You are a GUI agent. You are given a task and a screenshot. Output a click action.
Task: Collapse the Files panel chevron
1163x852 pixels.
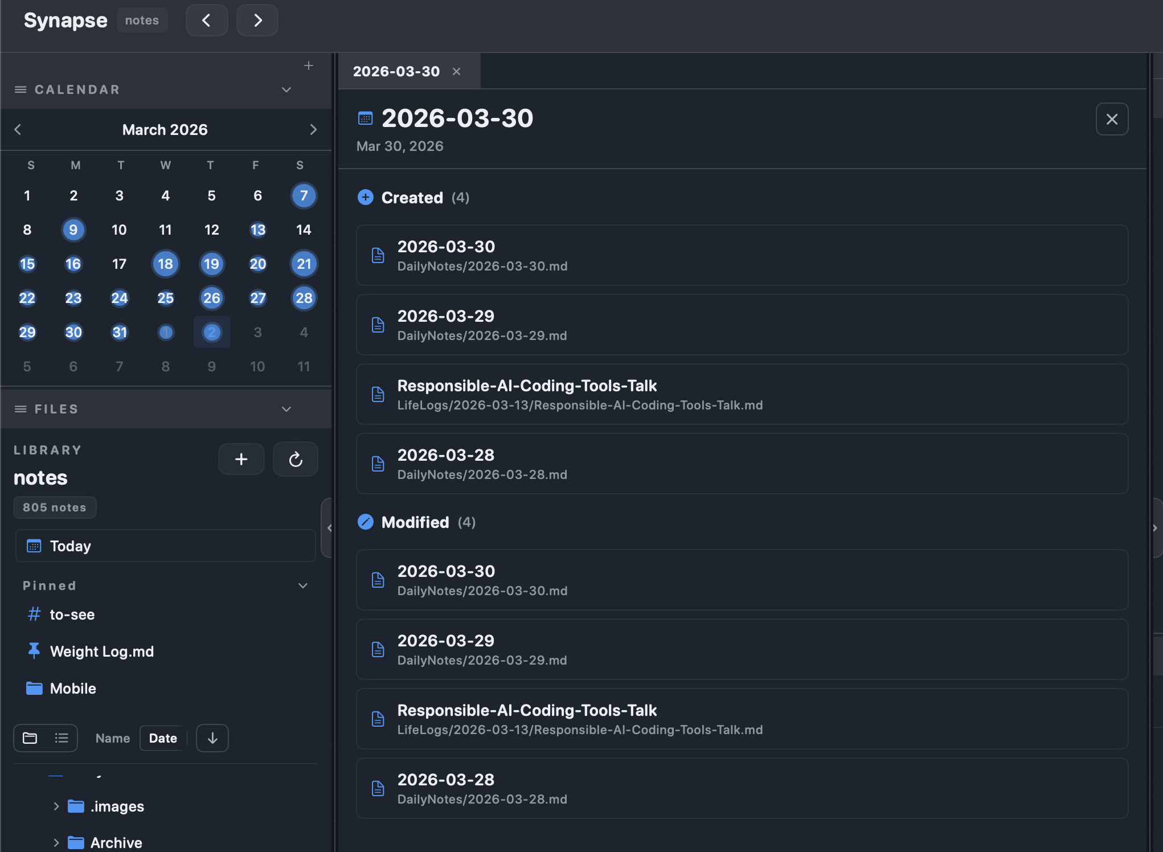tap(286, 409)
